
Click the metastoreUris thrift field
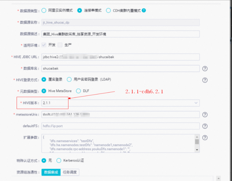click(120, 114)
